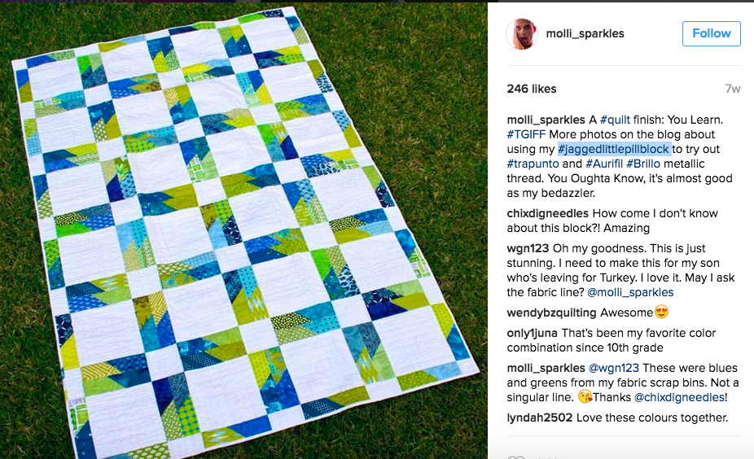Open @molli_sparkles mention in wgn123's comment
The width and height of the screenshot is (754, 459).
coord(630,292)
